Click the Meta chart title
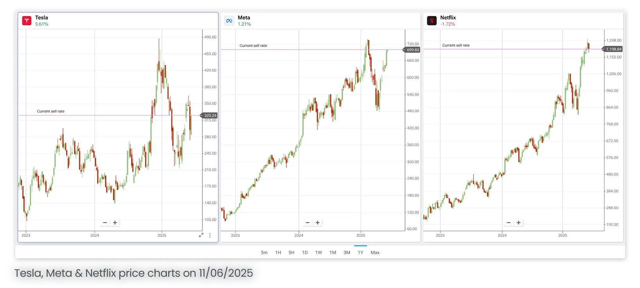This screenshot has height=288, width=640. click(244, 18)
